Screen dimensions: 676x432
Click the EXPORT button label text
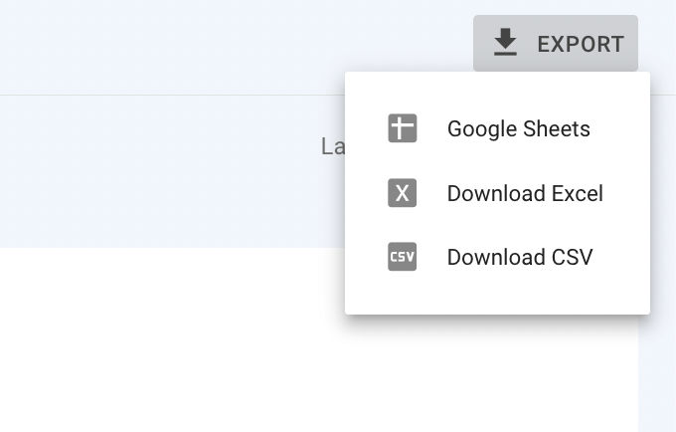[x=581, y=44]
